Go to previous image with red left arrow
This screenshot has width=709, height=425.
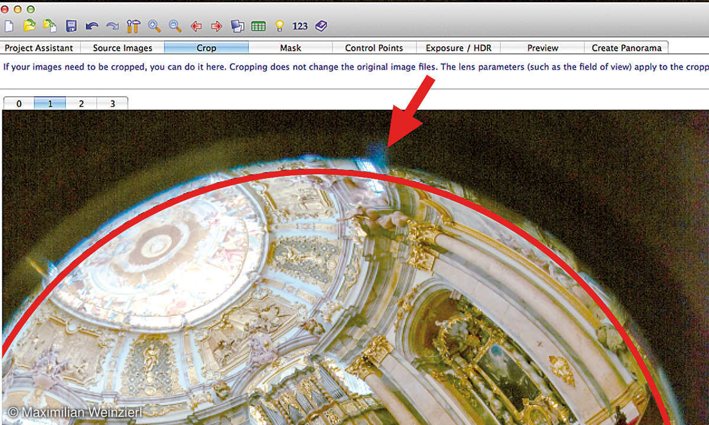coord(196,26)
